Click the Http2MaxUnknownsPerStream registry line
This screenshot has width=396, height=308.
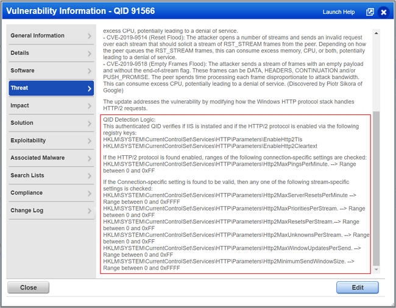[x=236, y=238]
